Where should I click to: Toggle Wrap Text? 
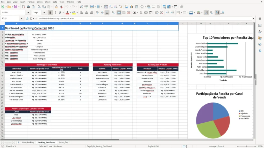point(113,13)
